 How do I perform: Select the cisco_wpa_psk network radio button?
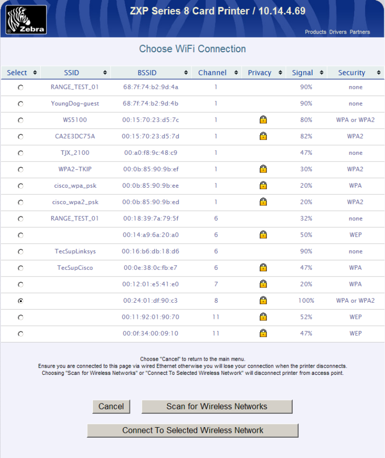point(20,186)
